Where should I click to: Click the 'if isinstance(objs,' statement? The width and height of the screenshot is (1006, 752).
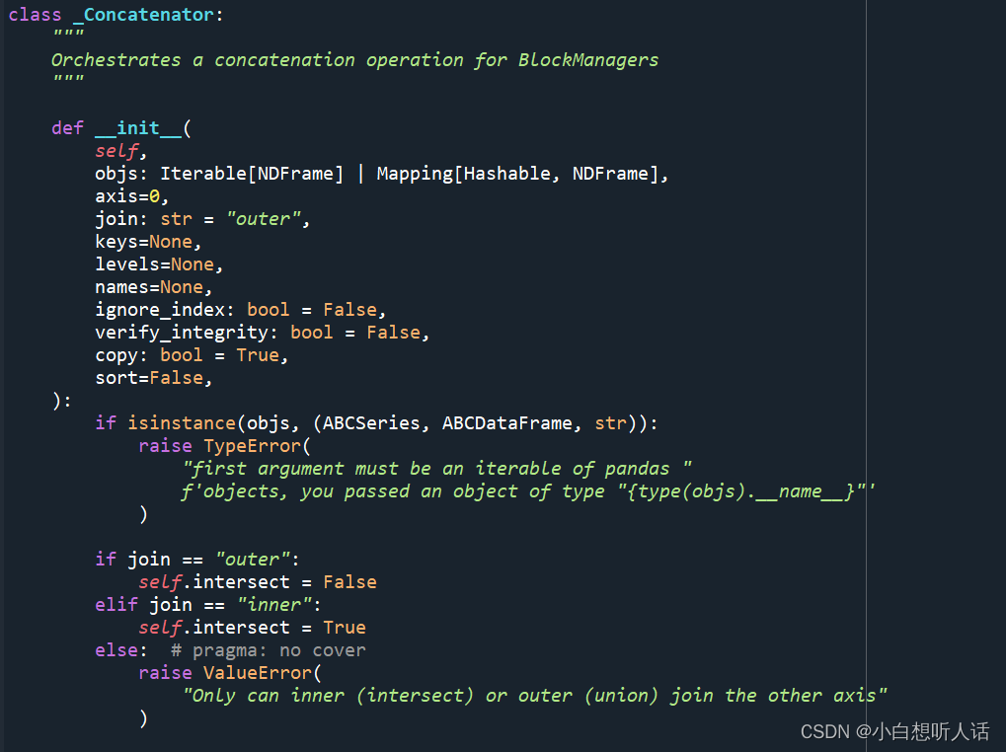197,423
